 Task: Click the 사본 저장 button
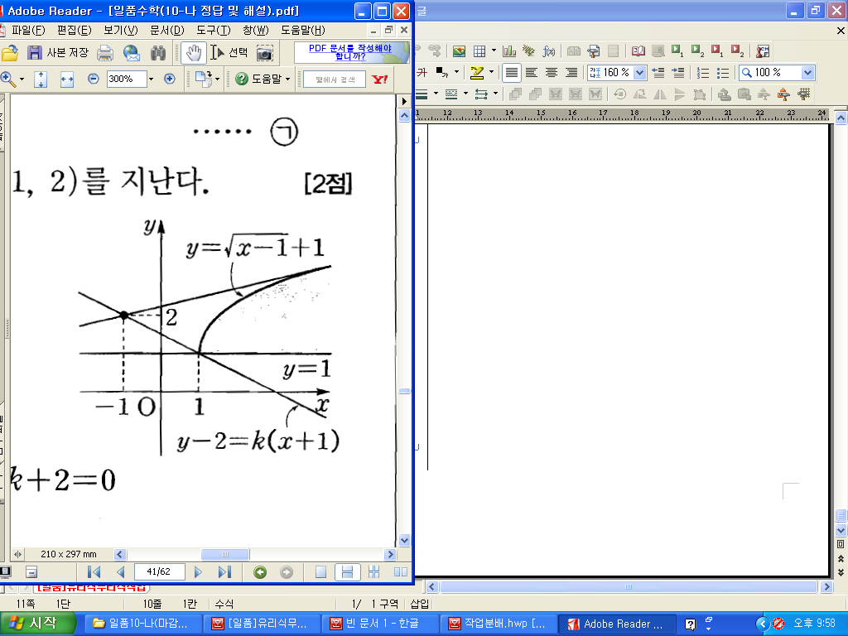[x=58, y=52]
